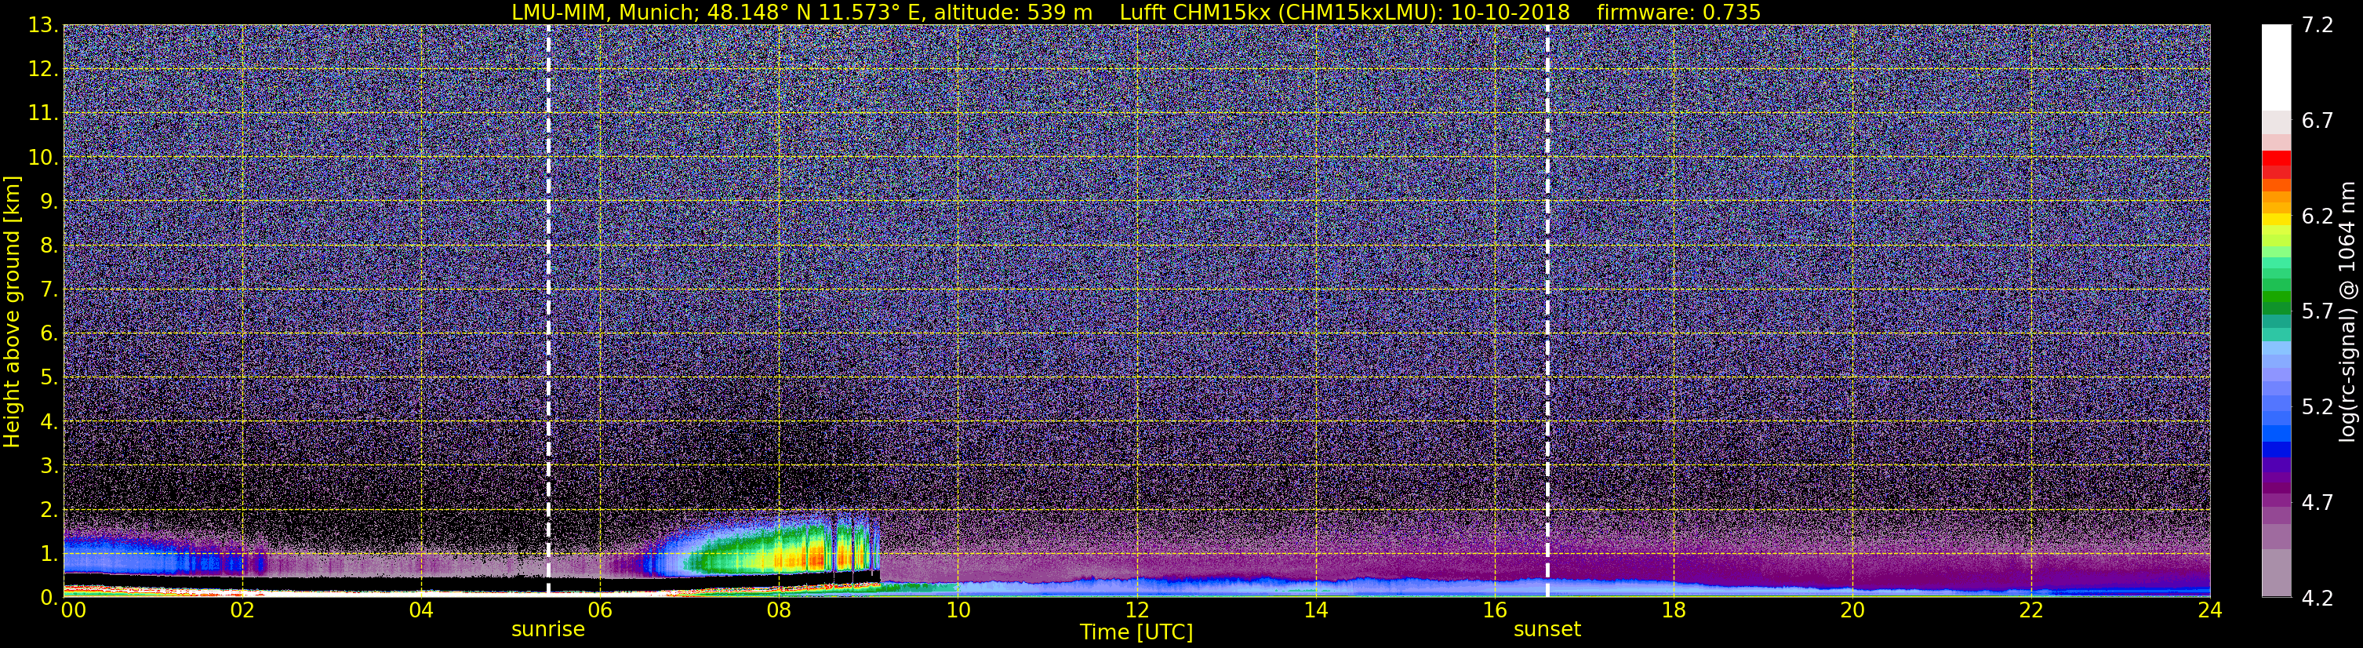Click the time axis tick '14'
2363x648 pixels.
(x=1315, y=610)
